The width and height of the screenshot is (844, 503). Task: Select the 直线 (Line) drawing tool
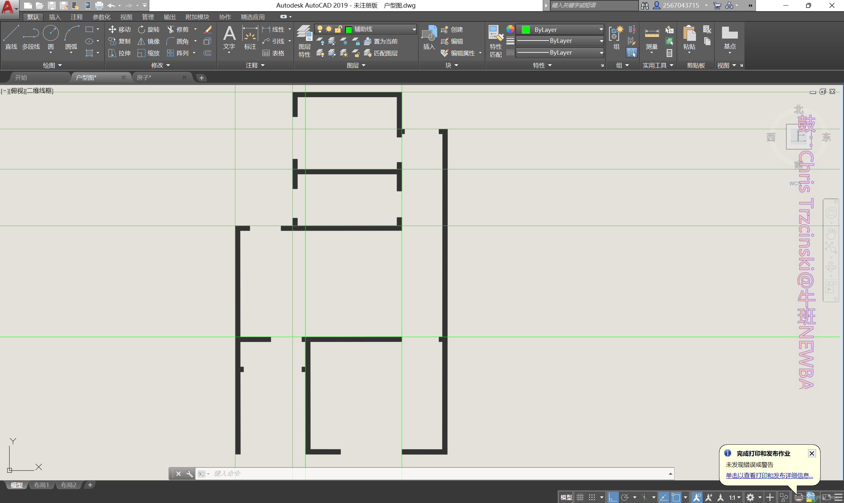pos(11,37)
